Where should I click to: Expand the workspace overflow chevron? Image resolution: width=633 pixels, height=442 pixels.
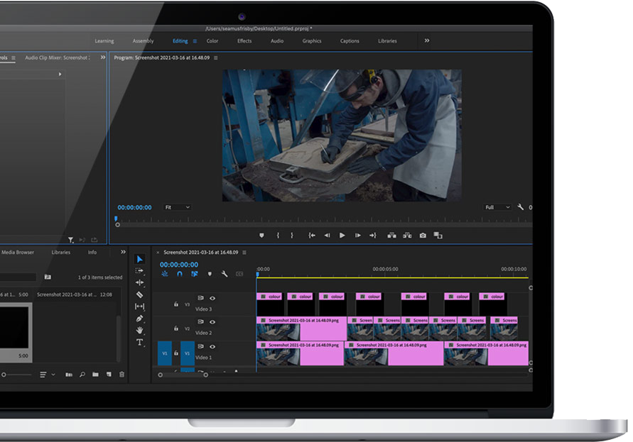click(x=427, y=41)
